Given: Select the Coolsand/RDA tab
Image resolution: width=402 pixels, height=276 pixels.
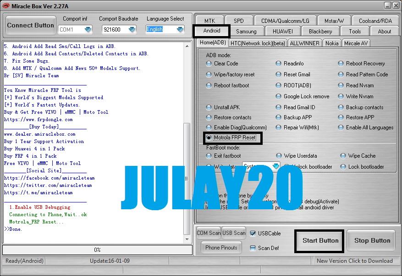Looking at the screenshot, I should pos(375,21).
